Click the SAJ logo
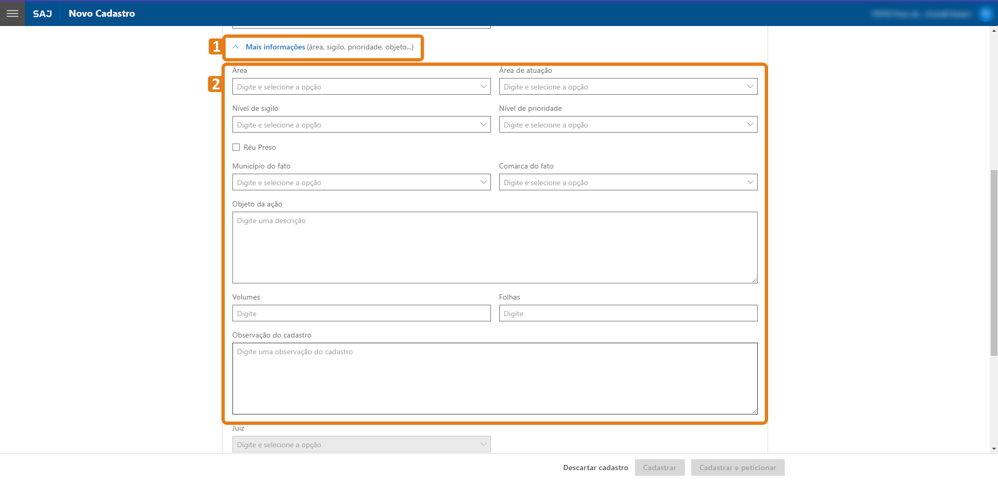Viewport: 998px width, 480px height. pyautogui.click(x=42, y=14)
